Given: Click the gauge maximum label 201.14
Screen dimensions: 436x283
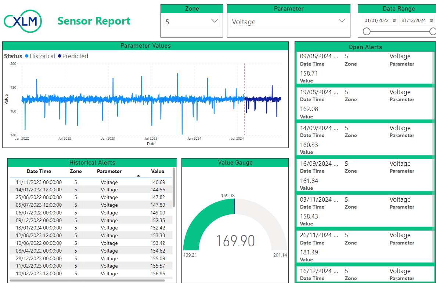Looking at the screenshot, I should pyautogui.click(x=280, y=255).
